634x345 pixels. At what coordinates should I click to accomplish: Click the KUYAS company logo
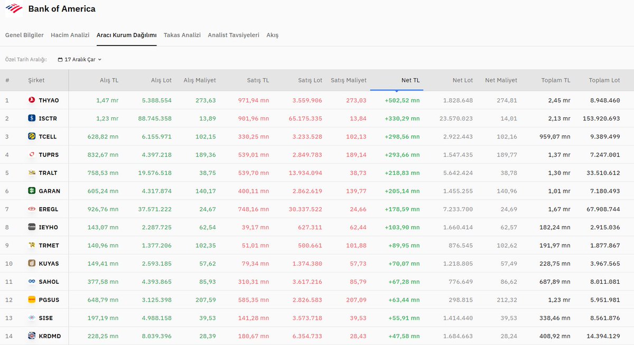tap(32, 263)
